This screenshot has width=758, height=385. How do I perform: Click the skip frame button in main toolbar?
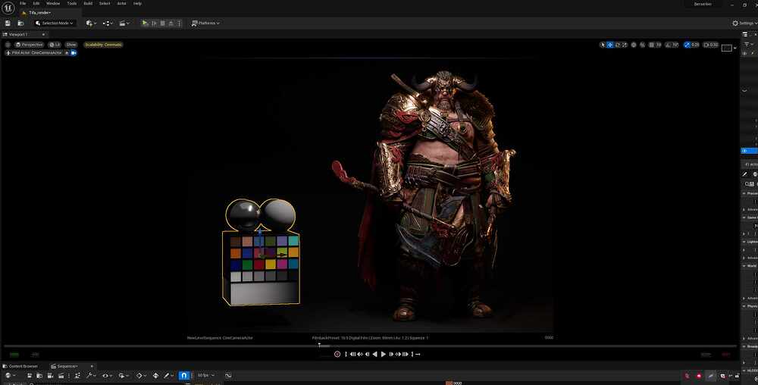[x=154, y=23]
